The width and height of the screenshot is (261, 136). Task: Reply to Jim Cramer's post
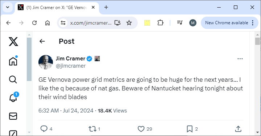point(44,129)
